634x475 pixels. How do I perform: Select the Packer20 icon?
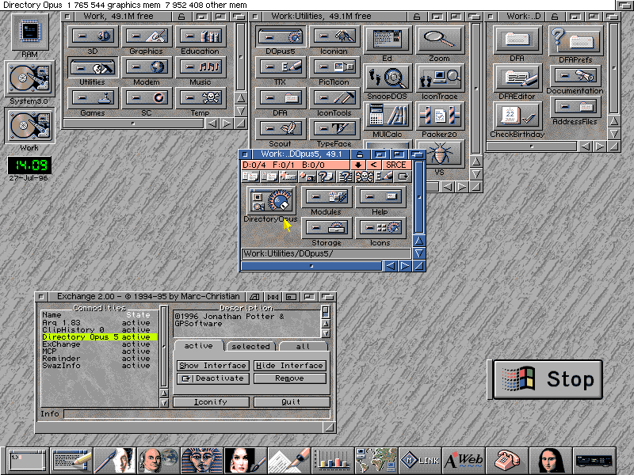tap(440, 116)
